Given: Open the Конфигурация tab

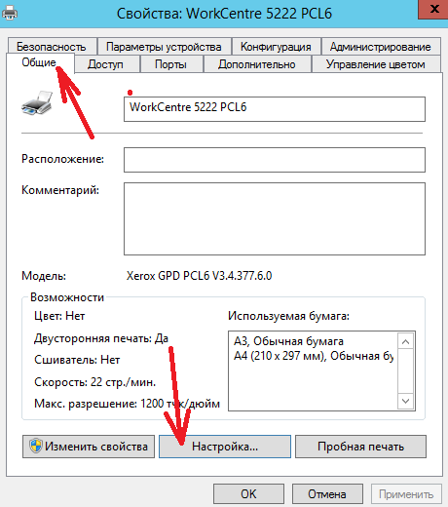Looking at the screenshot, I should coord(276,47).
